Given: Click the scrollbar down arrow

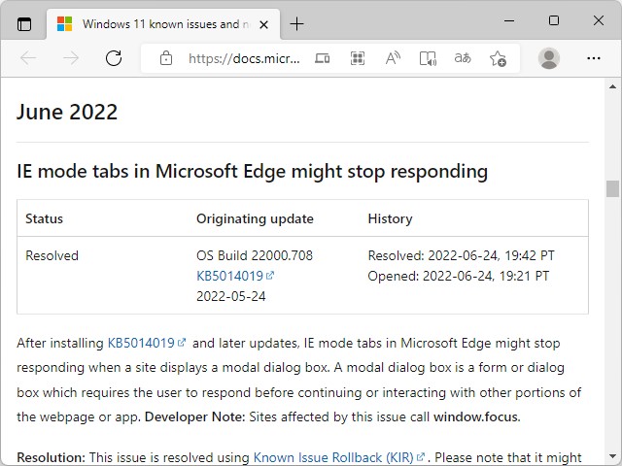Looking at the screenshot, I should (x=613, y=457).
